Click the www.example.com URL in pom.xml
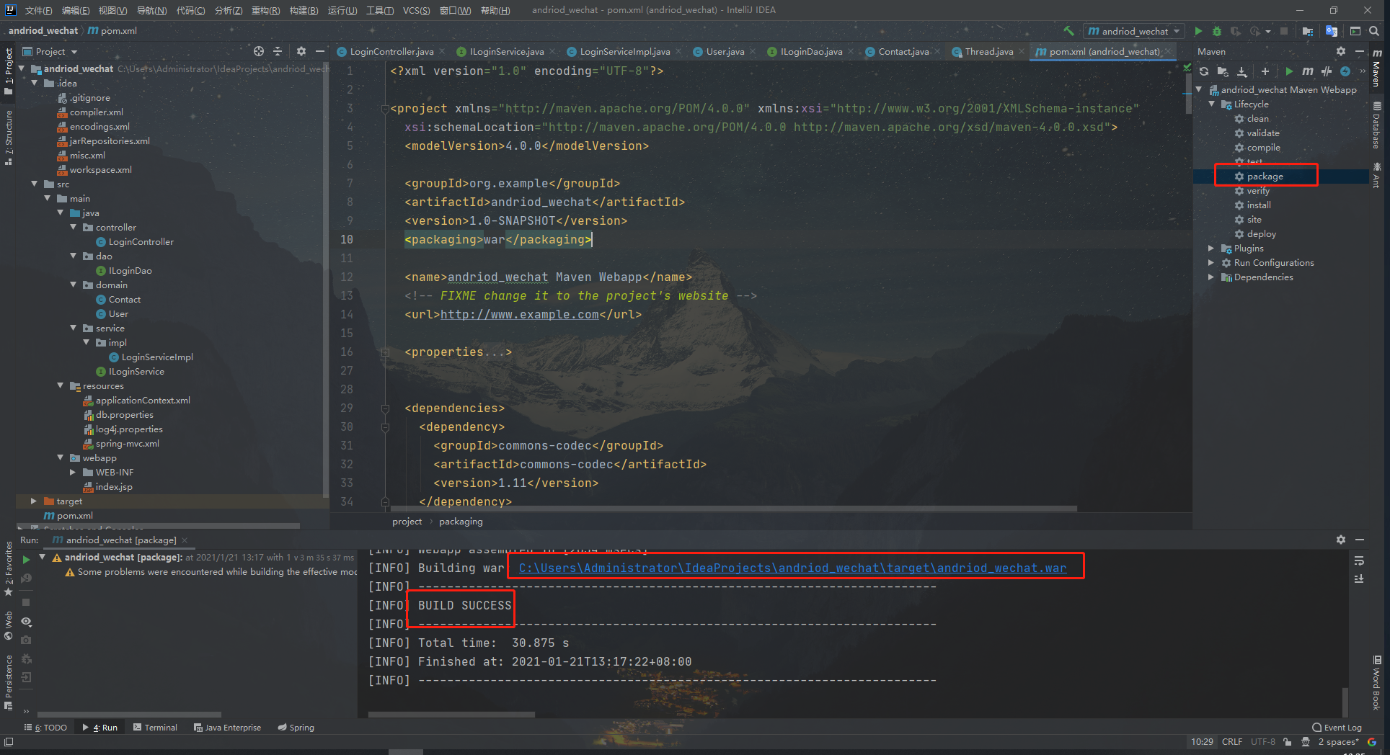This screenshot has width=1390, height=755. (519, 315)
